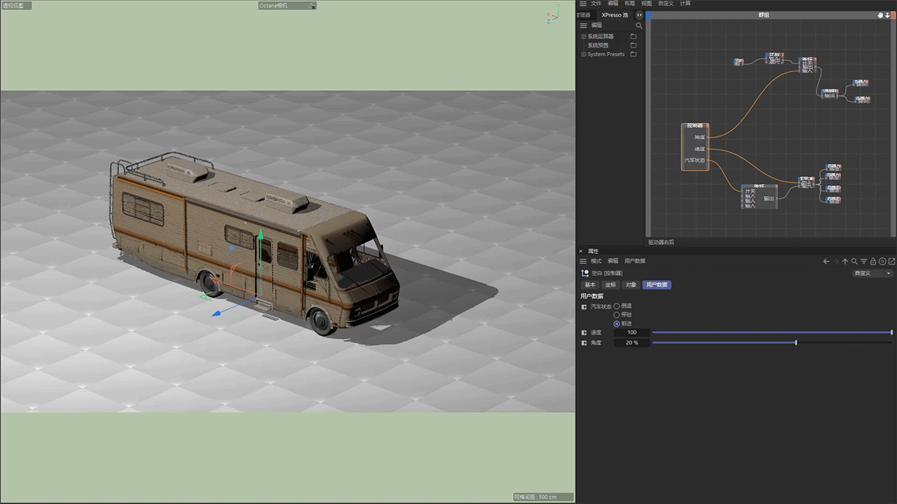The image size is (897, 504).
Task: Click the 速度 value field showing 100
Action: (632, 332)
